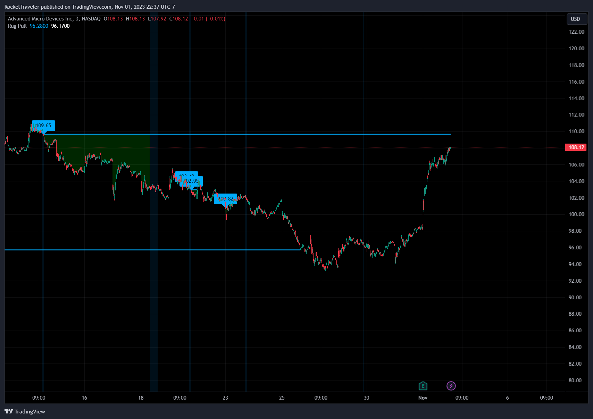Click the 110.00 price axis label
Viewport: 593px width, 419px height.
[x=576, y=131]
